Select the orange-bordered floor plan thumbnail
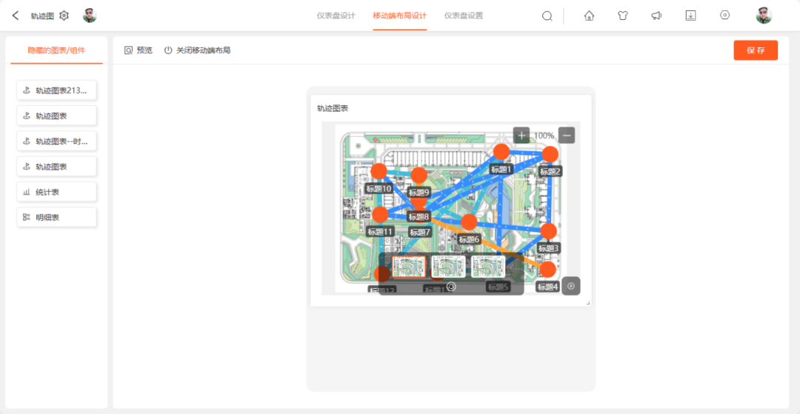The height and width of the screenshot is (414, 800). pyautogui.click(x=409, y=267)
